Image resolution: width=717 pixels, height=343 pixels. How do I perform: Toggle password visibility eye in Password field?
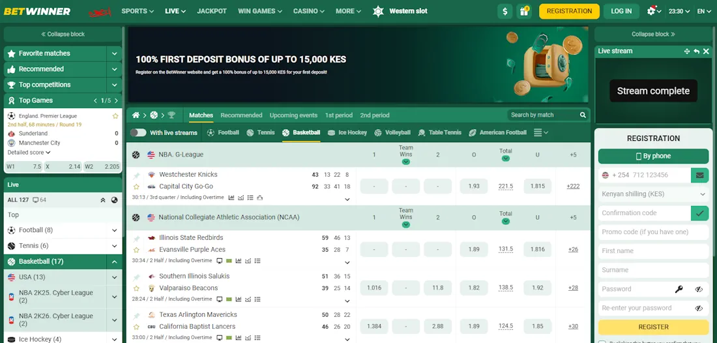click(699, 289)
